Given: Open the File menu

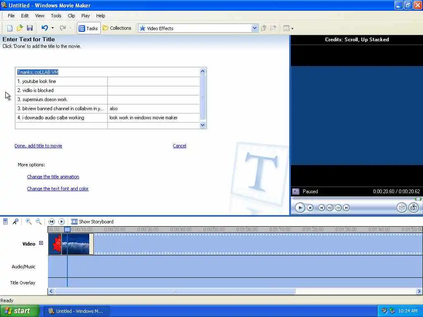Looking at the screenshot, I should point(11,16).
